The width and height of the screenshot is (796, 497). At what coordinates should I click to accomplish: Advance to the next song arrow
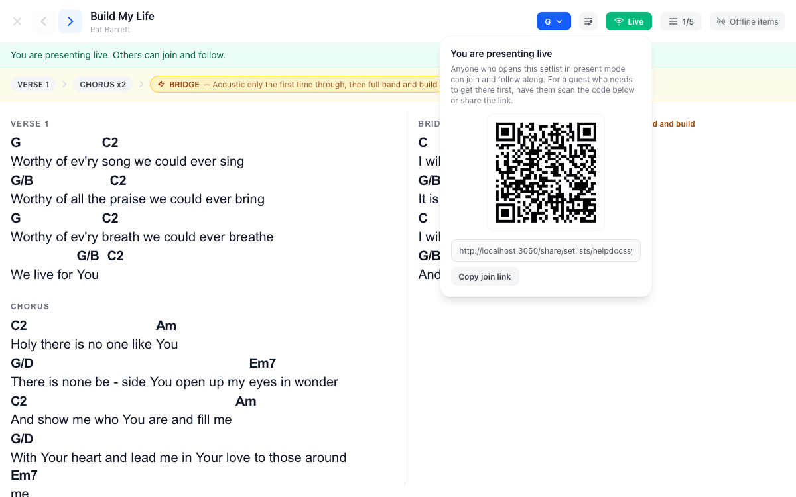click(70, 21)
